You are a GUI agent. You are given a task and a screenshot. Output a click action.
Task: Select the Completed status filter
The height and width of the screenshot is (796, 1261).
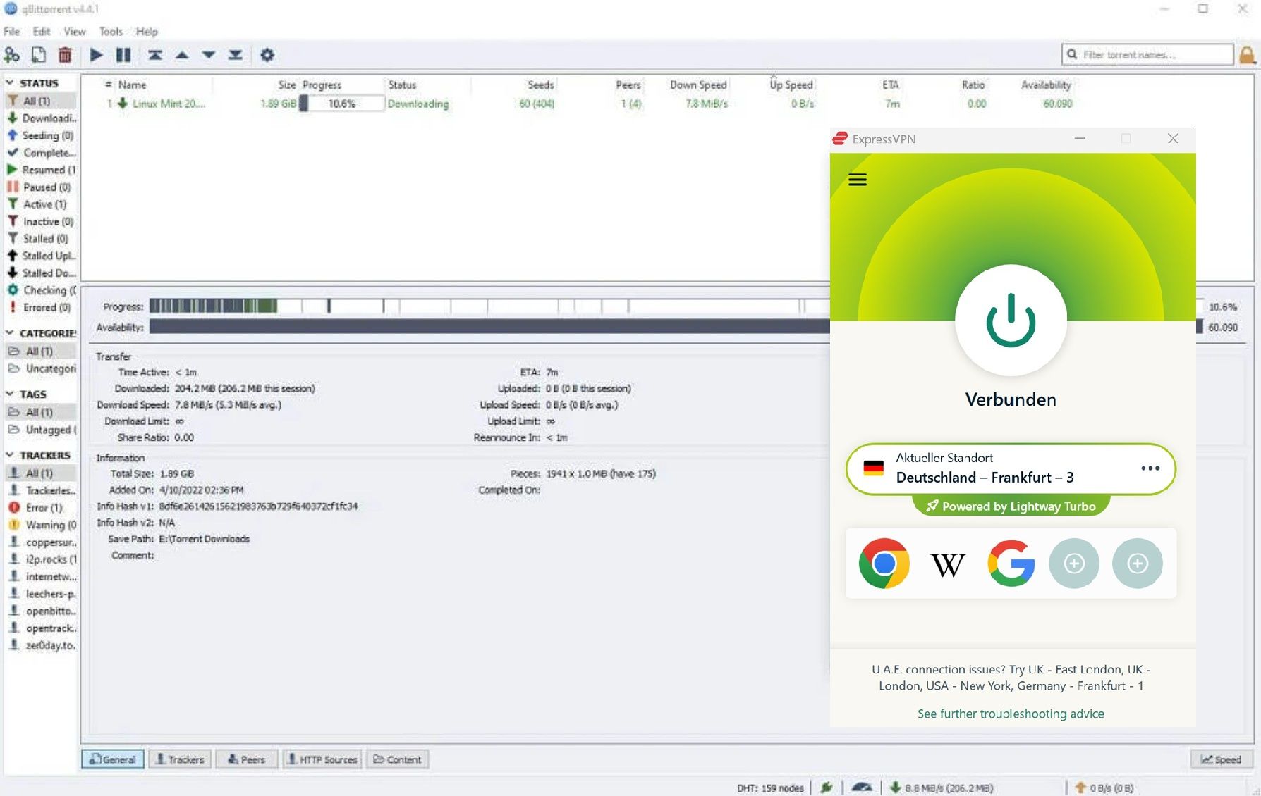pos(41,153)
